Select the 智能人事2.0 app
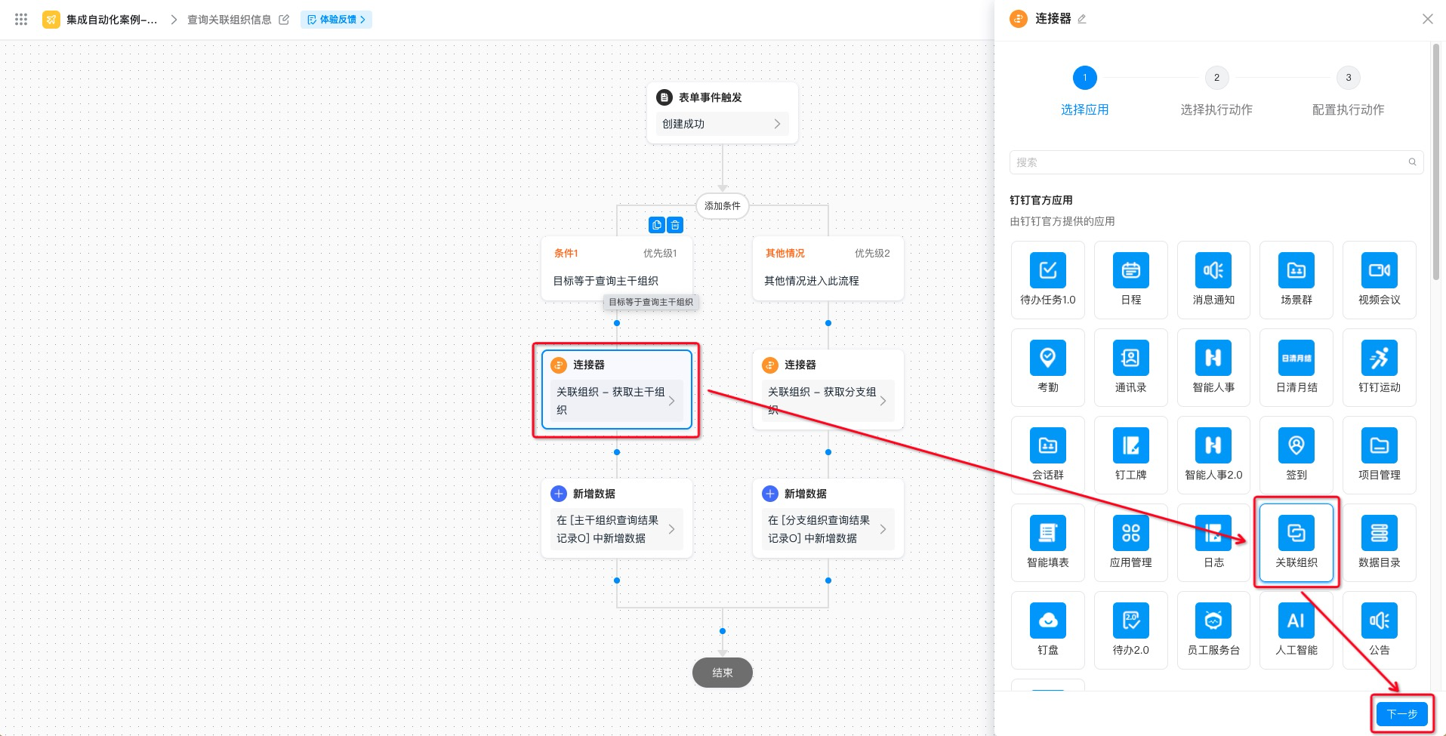 [x=1213, y=455]
